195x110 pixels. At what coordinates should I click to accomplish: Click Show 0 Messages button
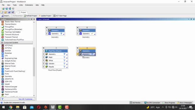tap(184, 103)
